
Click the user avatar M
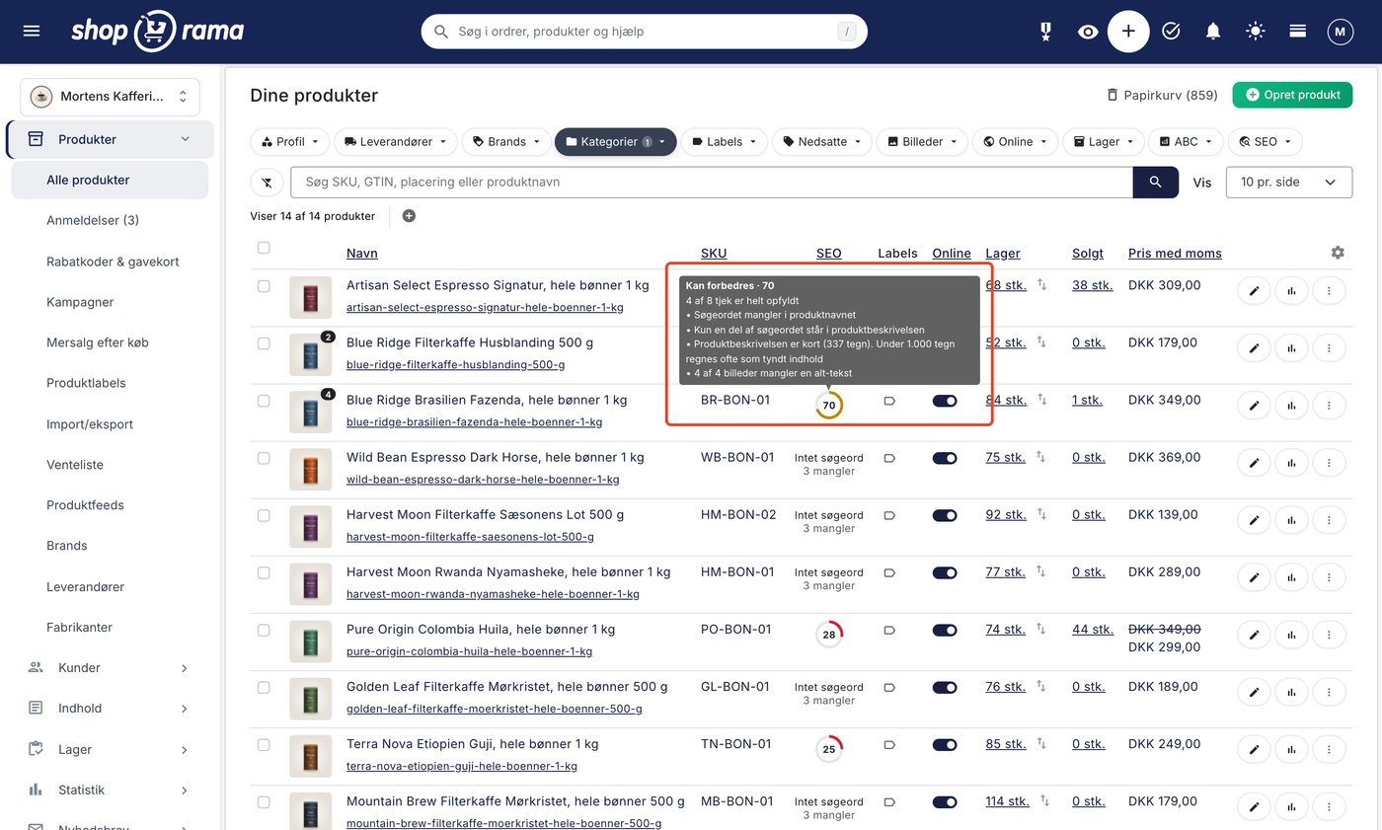(1340, 32)
